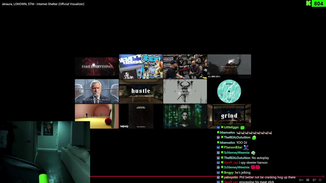Open the Succession Music video thumbnail

coord(97,91)
